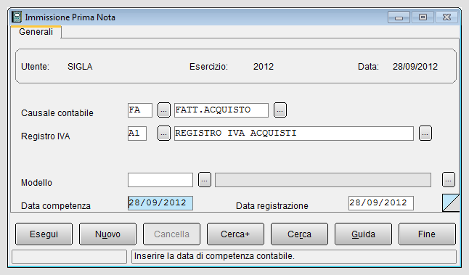
Task: Open lookup next to Registro IVA code A1
Action: 164,134
